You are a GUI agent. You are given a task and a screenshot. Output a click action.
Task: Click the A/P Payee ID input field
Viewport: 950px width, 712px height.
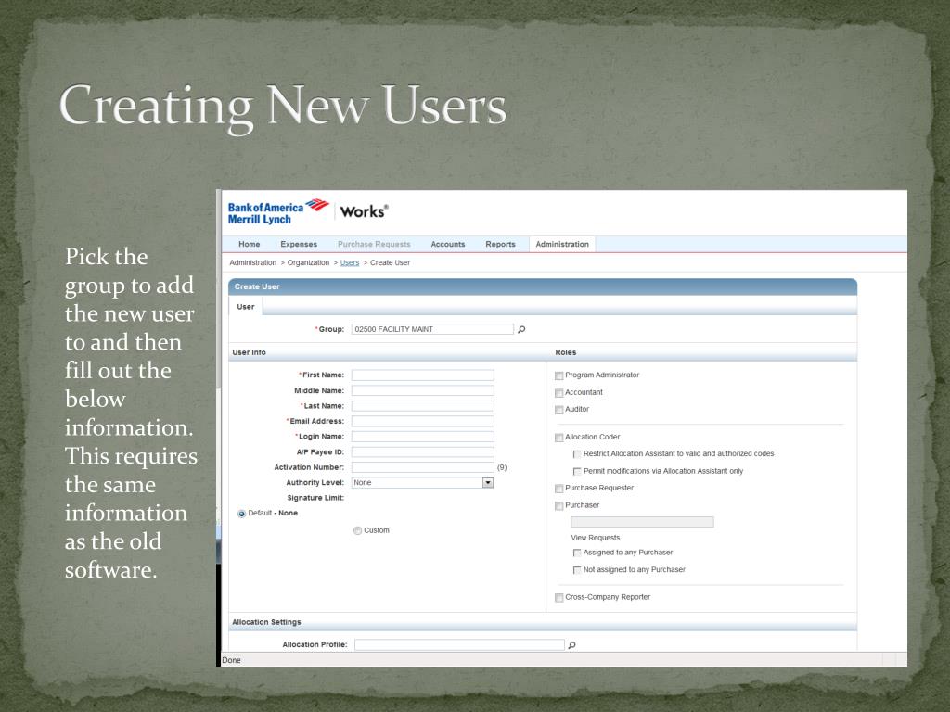click(x=423, y=451)
